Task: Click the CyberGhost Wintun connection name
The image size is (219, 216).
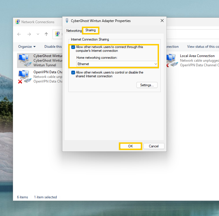Action: click(48, 56)
